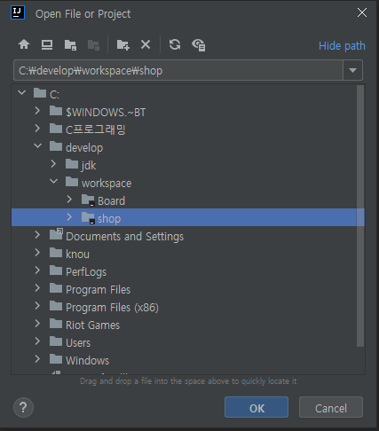Delete selected item with X icon

(146, 44)
